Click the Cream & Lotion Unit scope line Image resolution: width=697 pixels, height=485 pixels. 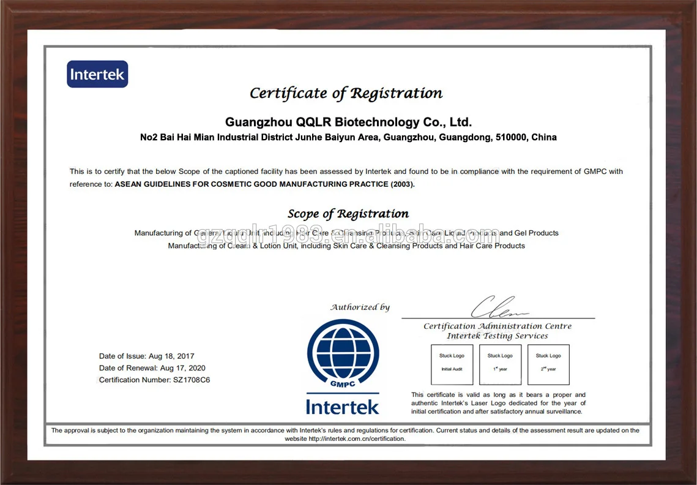pyautogui.click(x=346, y=246)
